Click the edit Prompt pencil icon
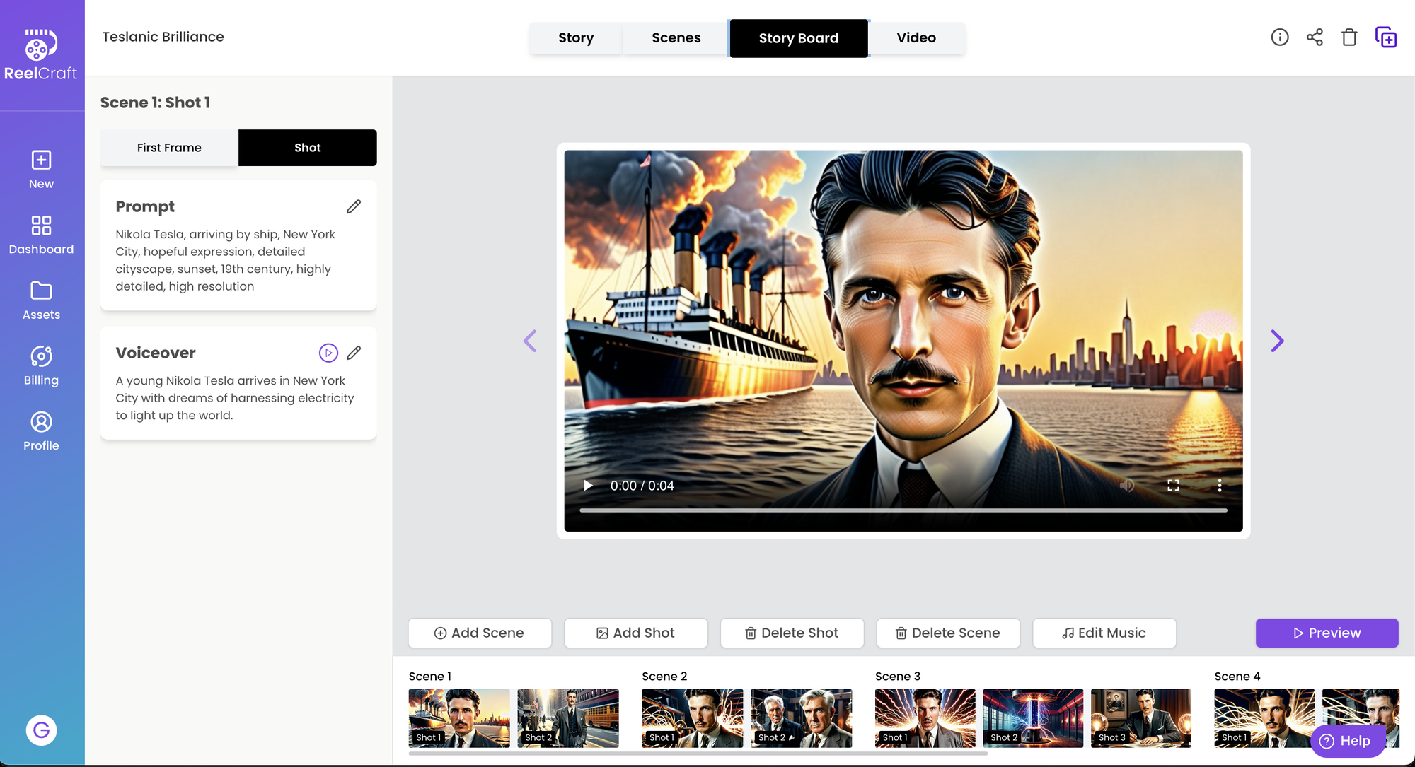The width and height of the screenshot is (1415, 767). click(354, 207)
